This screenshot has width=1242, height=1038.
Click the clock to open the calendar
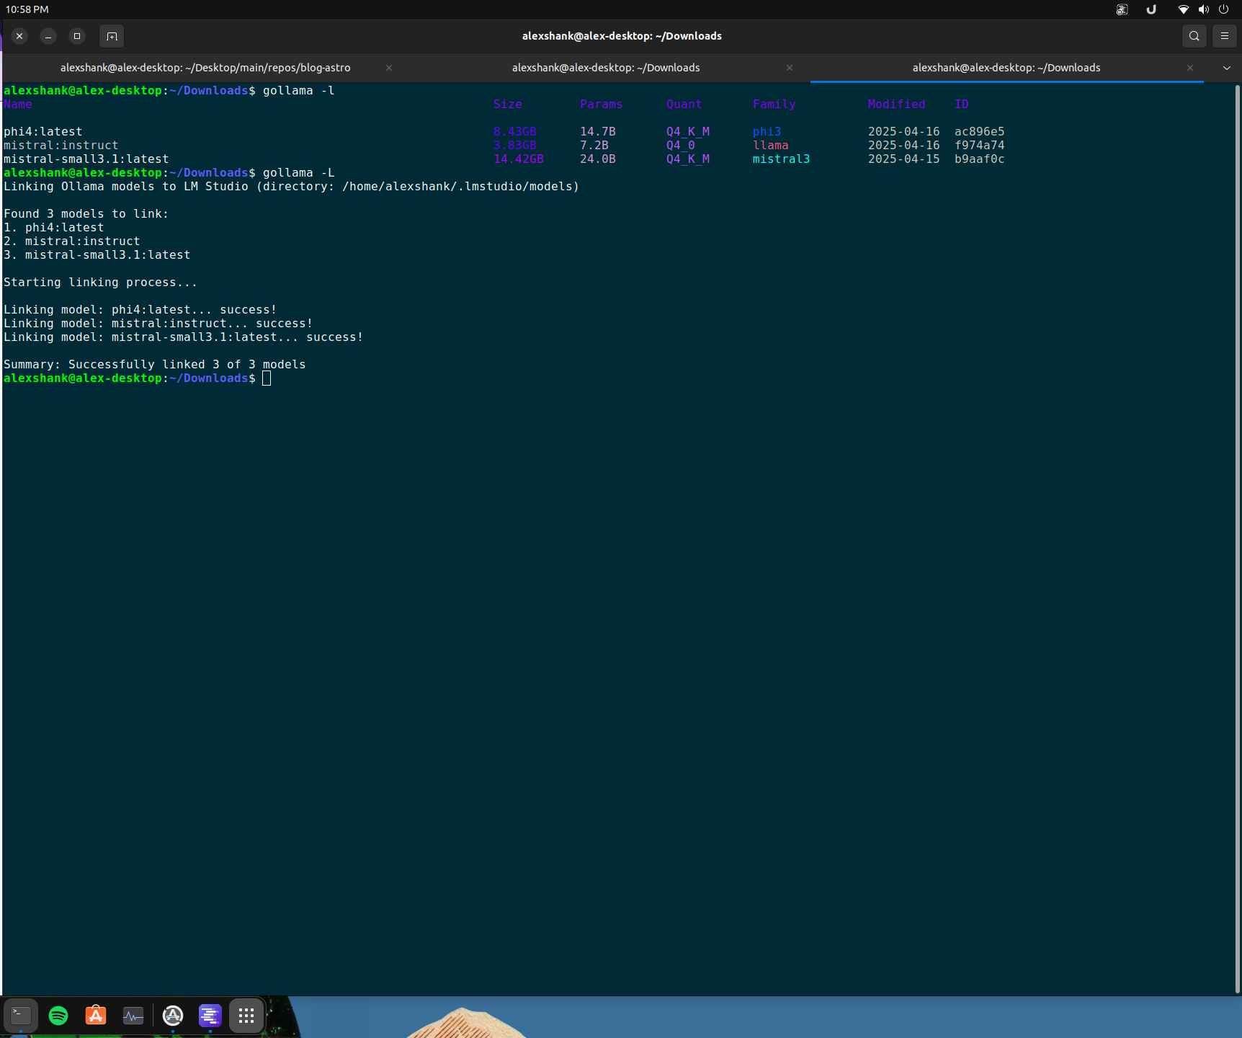pos(27,9)
